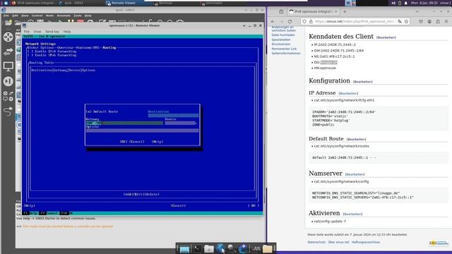
Task: Open Remote Viewer File menu
Action: [x=27, y=31]
